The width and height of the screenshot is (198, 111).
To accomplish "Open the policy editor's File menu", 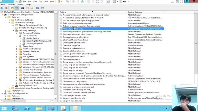I will [x=3, y=4].
